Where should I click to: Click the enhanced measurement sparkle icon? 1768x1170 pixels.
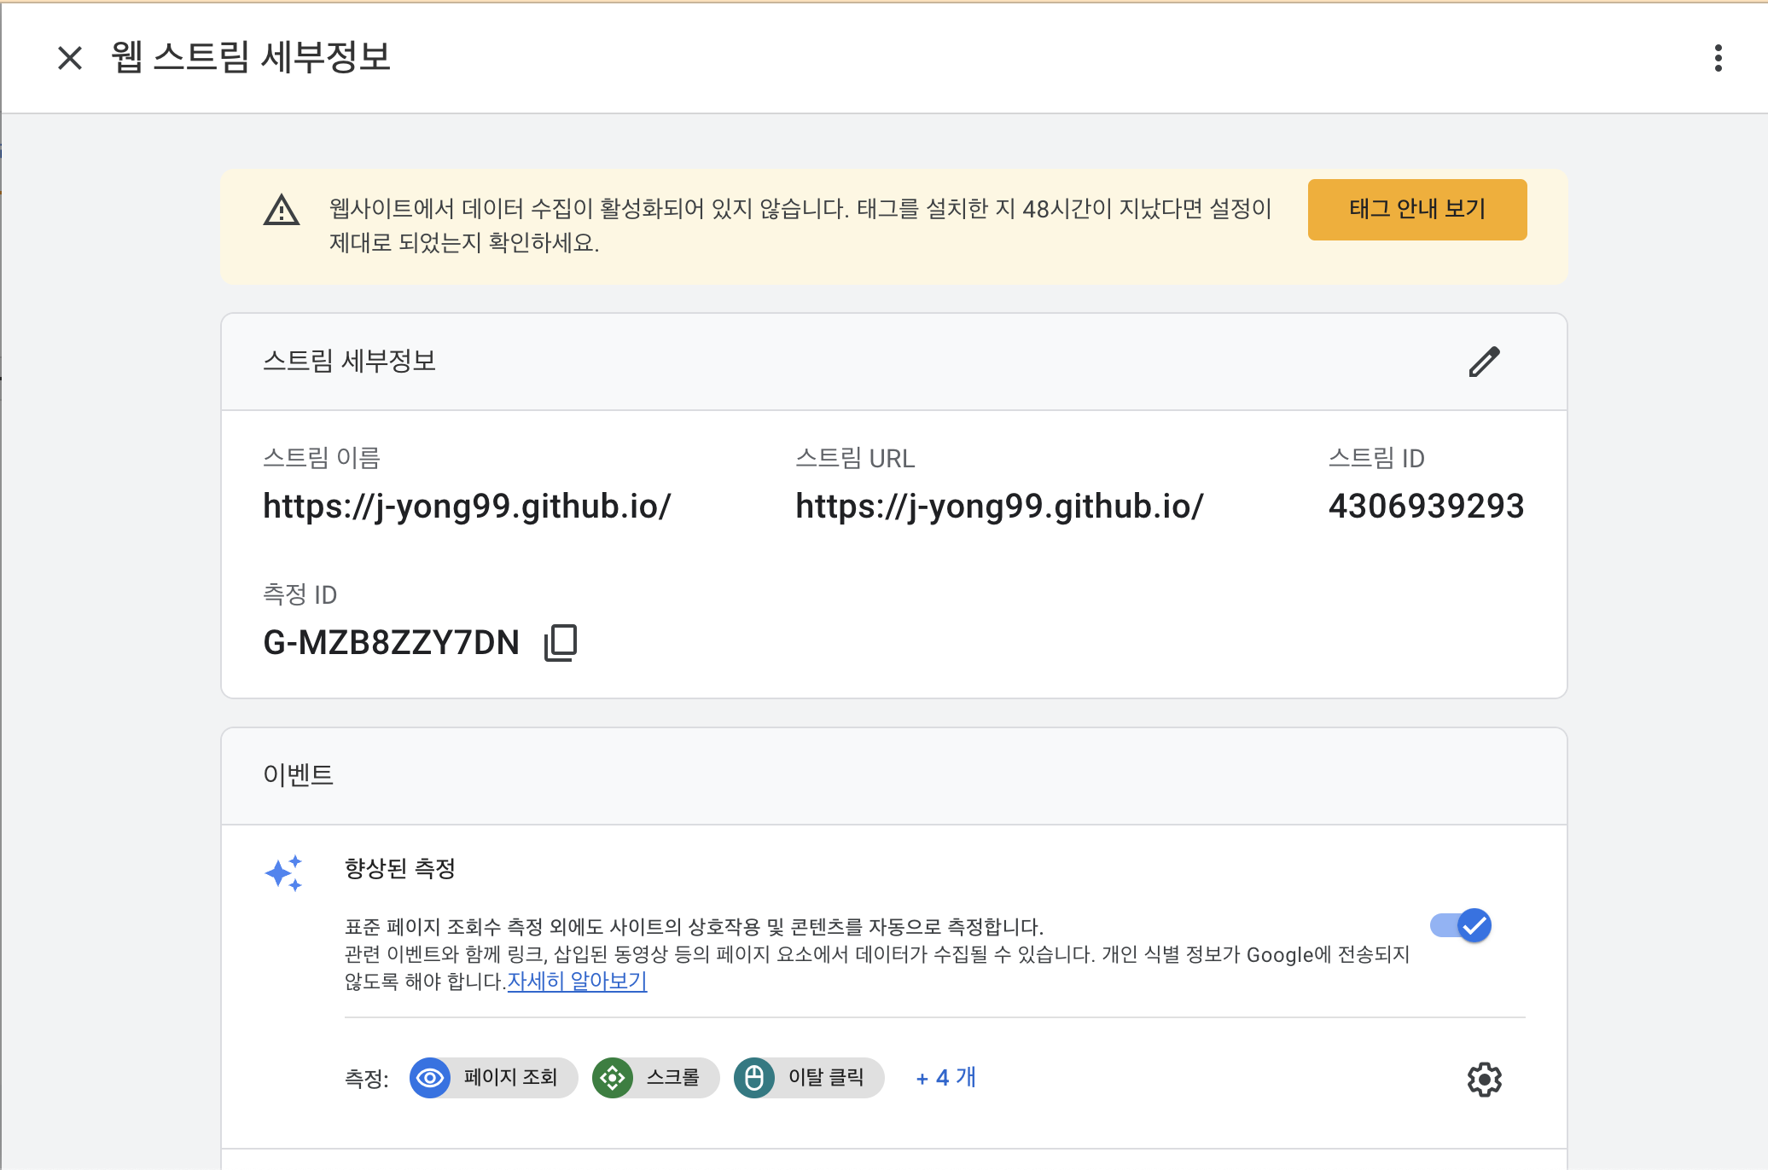click(x=283, y=873)
